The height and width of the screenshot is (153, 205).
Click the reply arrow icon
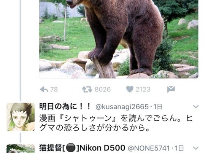(x=44, y=90)
